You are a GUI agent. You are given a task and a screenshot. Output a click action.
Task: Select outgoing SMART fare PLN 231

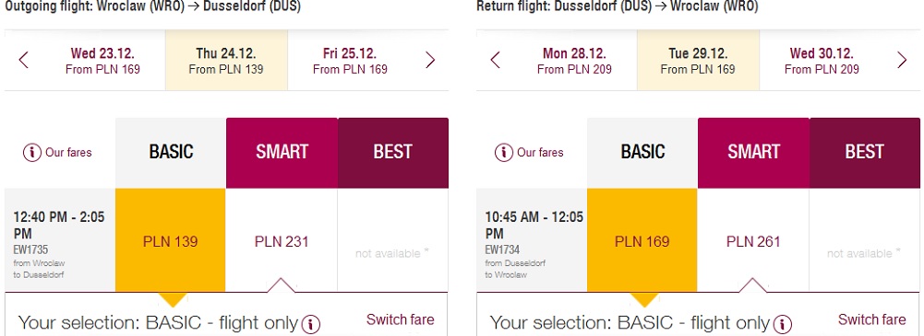point(282,240)
